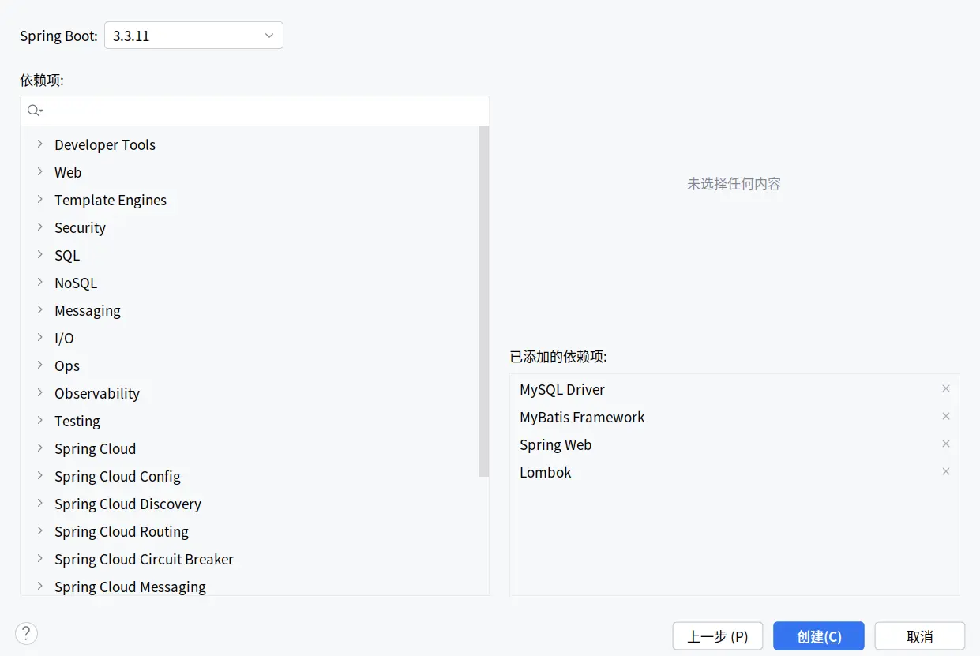Select the Testing tree label

pos(77,422)
